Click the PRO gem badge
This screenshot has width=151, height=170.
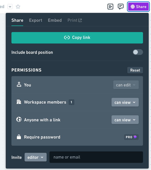131,137
